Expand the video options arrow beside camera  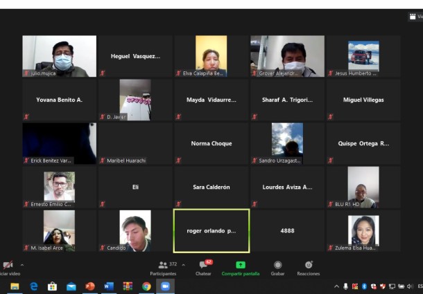coord(21,264)
